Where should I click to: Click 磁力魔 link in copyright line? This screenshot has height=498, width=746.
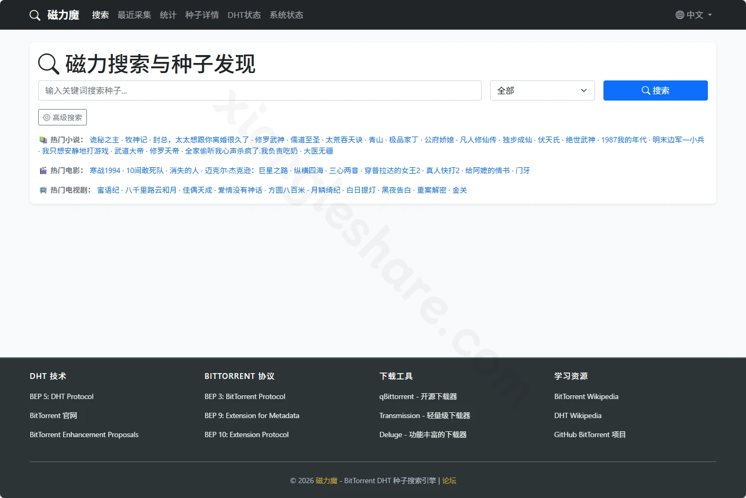[x=326, y=481]
